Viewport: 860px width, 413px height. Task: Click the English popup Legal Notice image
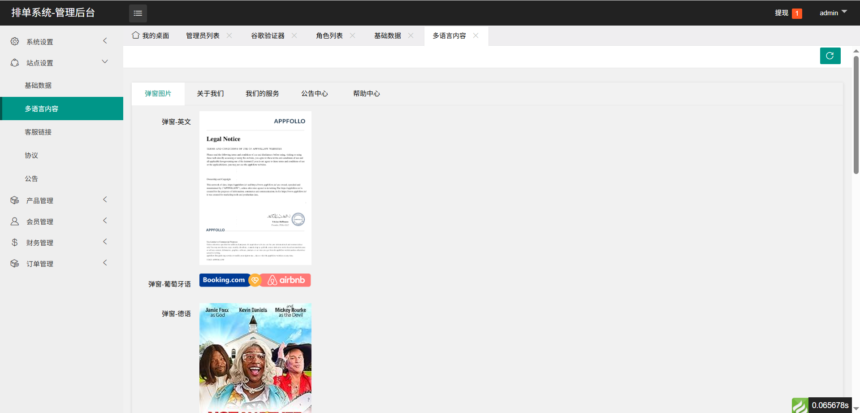click(x=255, y=188)
